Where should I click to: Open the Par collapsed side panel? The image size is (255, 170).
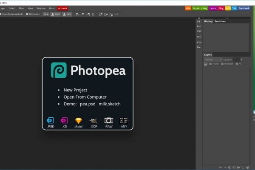point(199,47)
